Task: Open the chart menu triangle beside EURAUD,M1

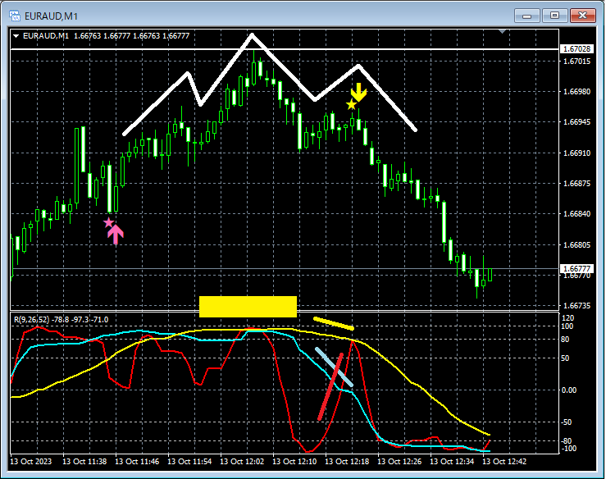Action: pos(16,36)
